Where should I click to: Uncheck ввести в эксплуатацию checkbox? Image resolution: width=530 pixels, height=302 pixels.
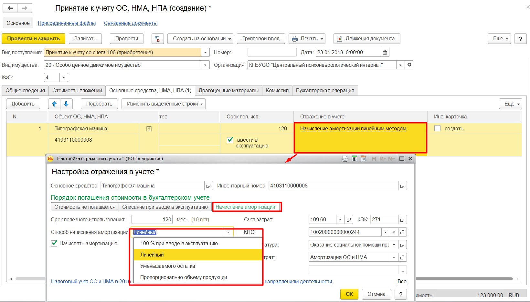tap(230, 140)
